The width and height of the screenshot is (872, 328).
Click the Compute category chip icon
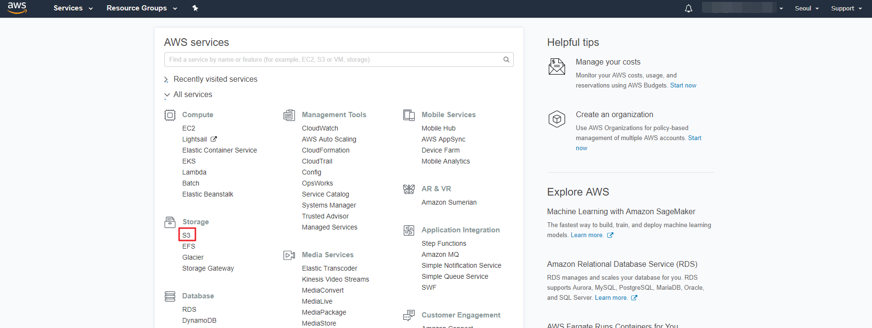[170, 115]
